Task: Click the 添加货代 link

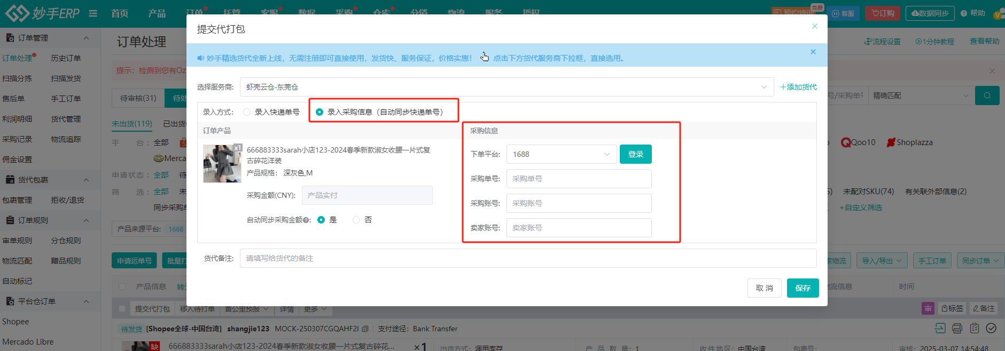Action: tap(798, 87)
